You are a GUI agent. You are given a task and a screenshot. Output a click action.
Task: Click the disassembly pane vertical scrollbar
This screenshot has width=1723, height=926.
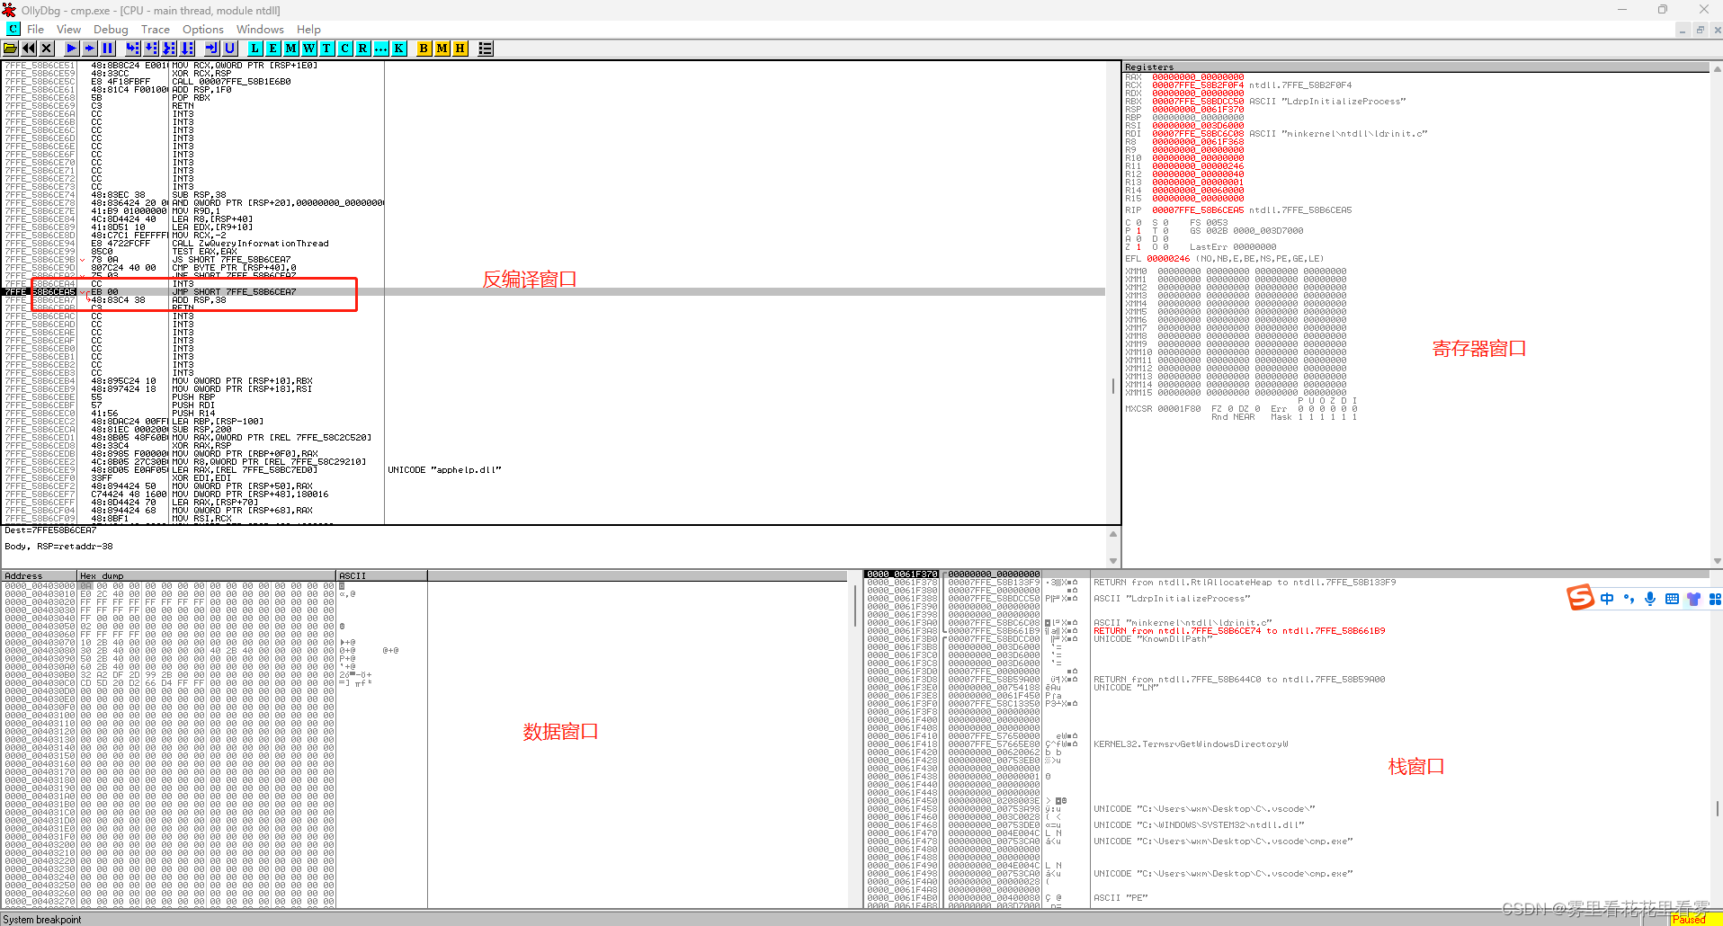point(1113,292)
